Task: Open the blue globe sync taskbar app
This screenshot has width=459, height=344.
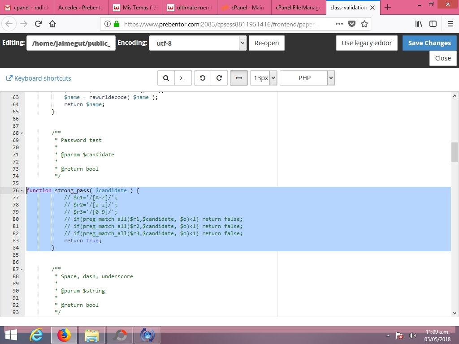Action: [x=147, y=335]
